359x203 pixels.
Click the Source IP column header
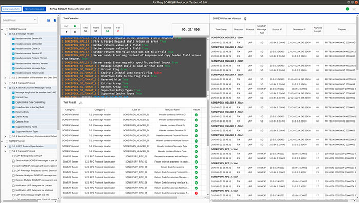(277, 29)
